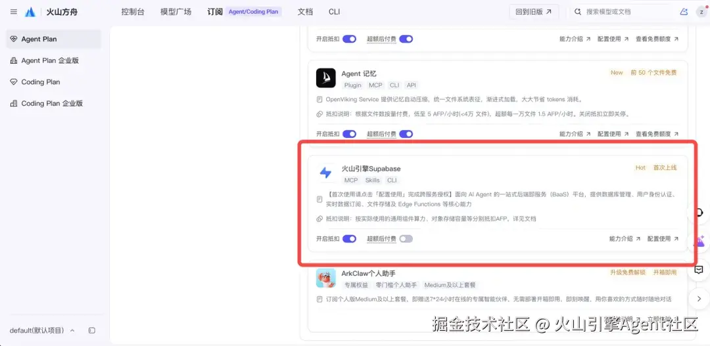Open the default(默认项目) project dropdown
Image resolution: width=710 pixels, height=346 pixels.
coord(42,331)
